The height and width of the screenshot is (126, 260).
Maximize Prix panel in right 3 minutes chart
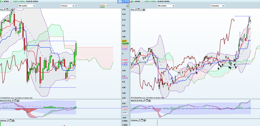[138, 10]
